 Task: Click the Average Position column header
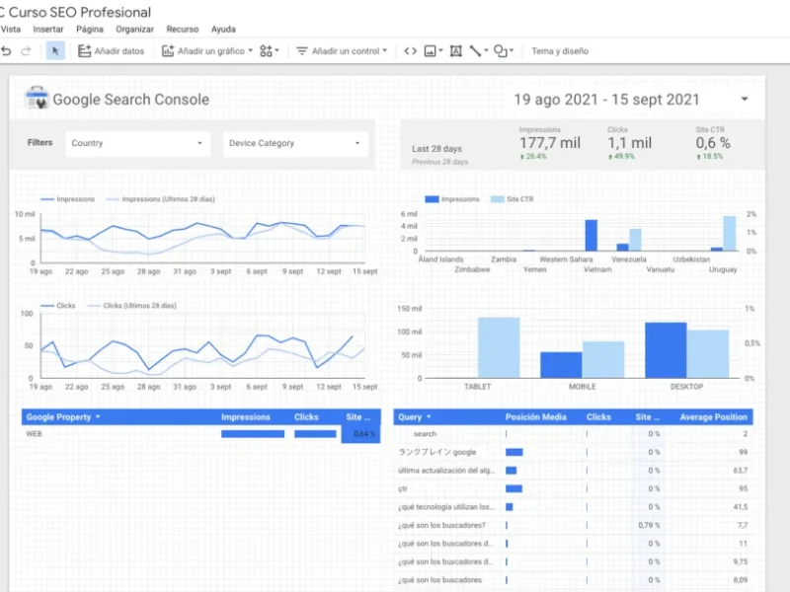point(713,416)
